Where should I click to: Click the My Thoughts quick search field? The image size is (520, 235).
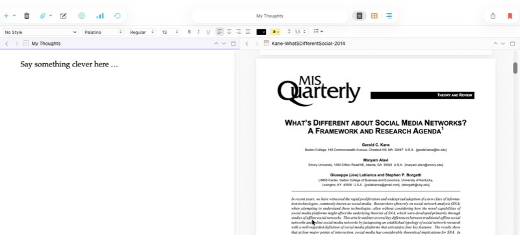270,16
